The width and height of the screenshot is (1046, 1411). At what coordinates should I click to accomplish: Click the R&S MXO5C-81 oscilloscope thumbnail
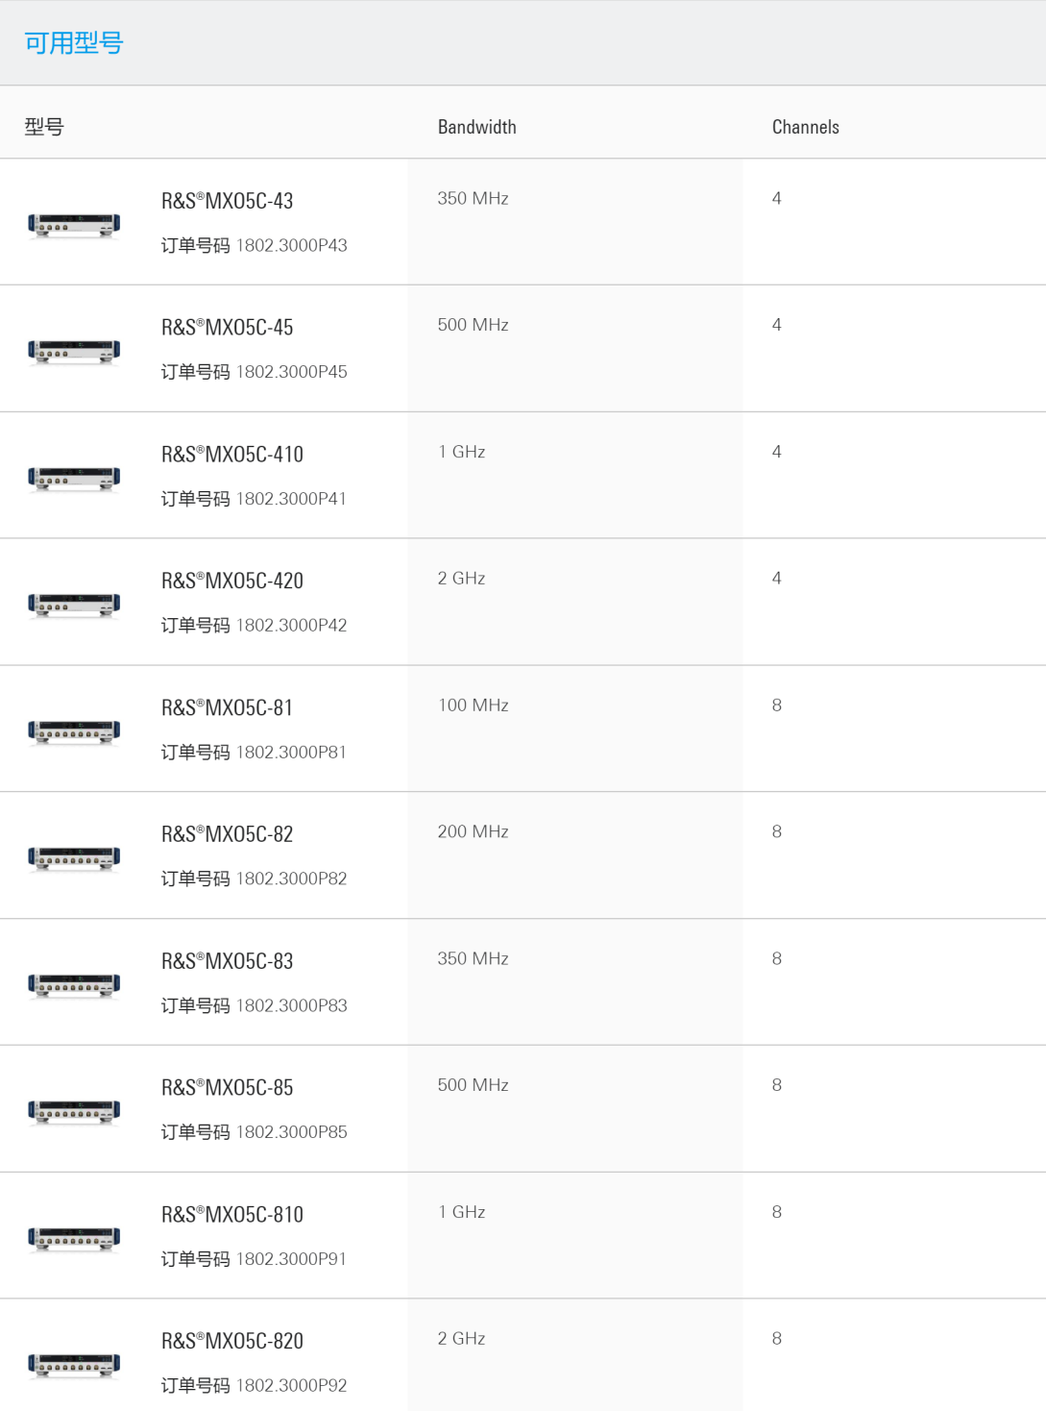74,732
